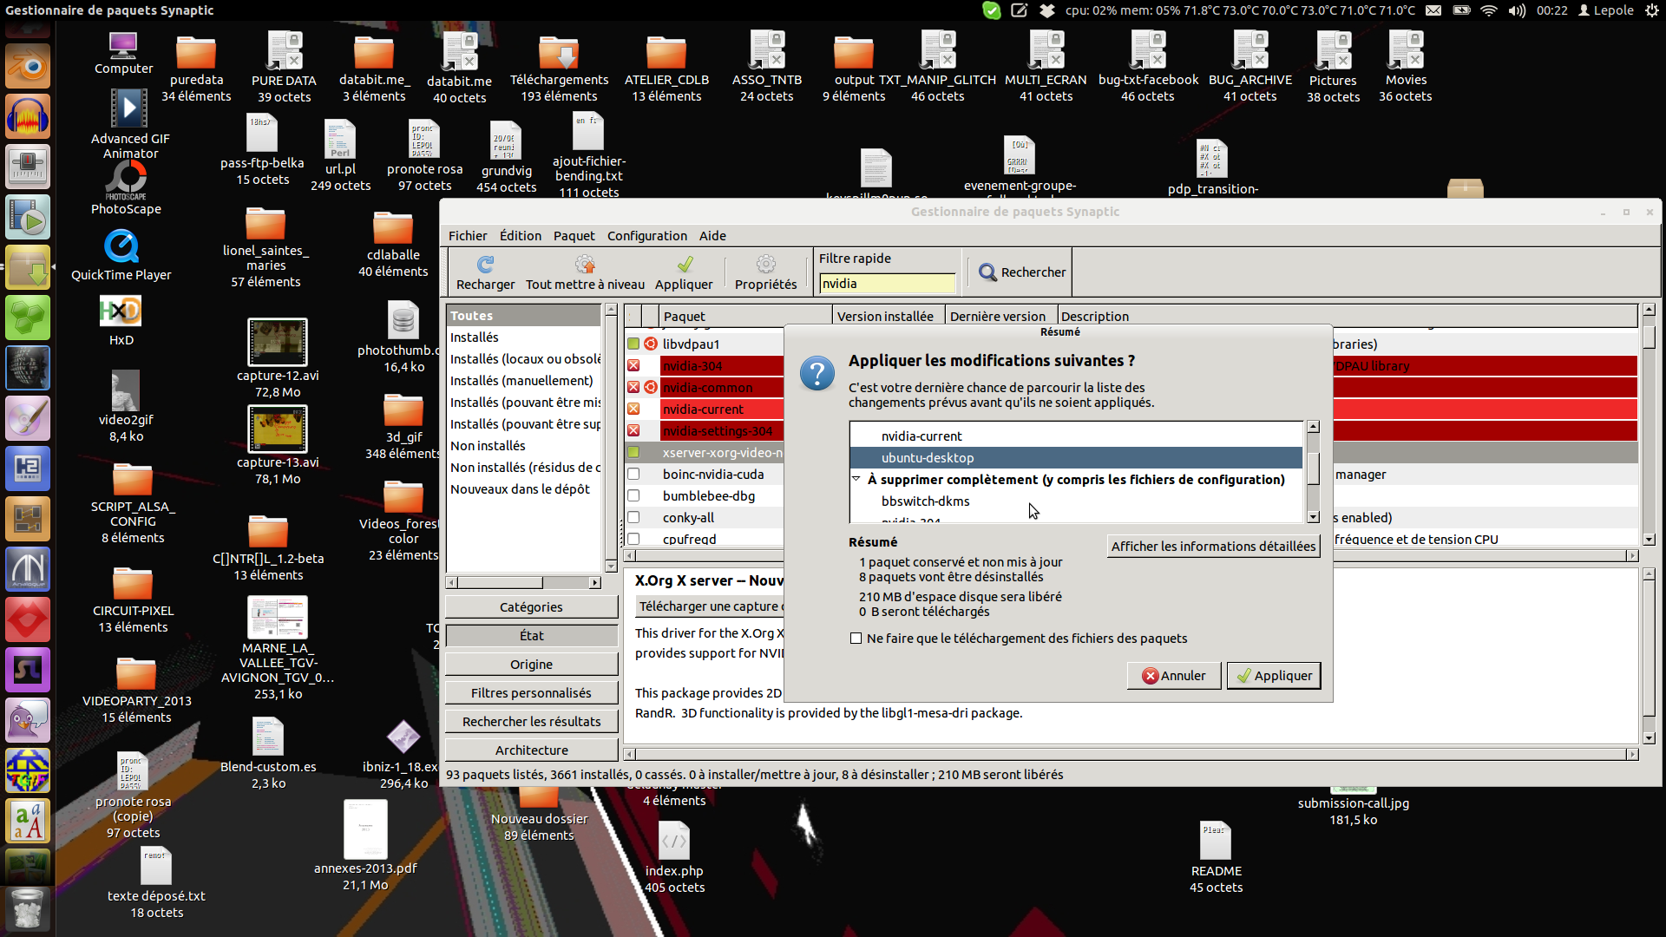Open the Configuration menu
This screenshot has width=1666, height=937.
coord(646,236)
